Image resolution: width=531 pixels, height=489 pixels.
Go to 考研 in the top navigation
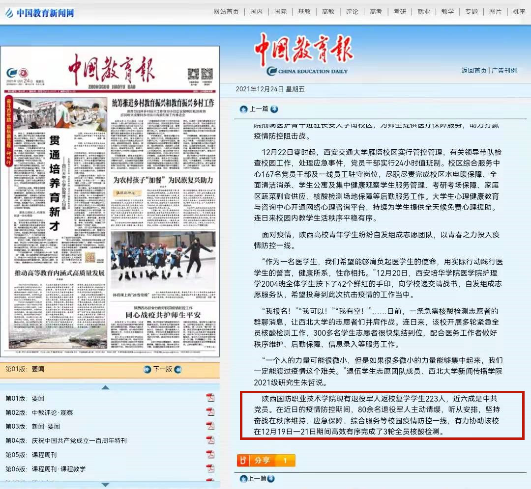coord(400,12)
